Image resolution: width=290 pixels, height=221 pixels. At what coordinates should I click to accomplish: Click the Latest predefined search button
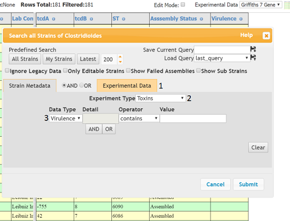[88, 59]
